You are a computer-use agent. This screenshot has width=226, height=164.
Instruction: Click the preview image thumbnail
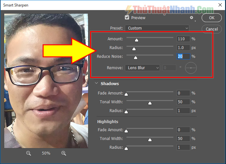pyautogui.click(x=46, y=81)
